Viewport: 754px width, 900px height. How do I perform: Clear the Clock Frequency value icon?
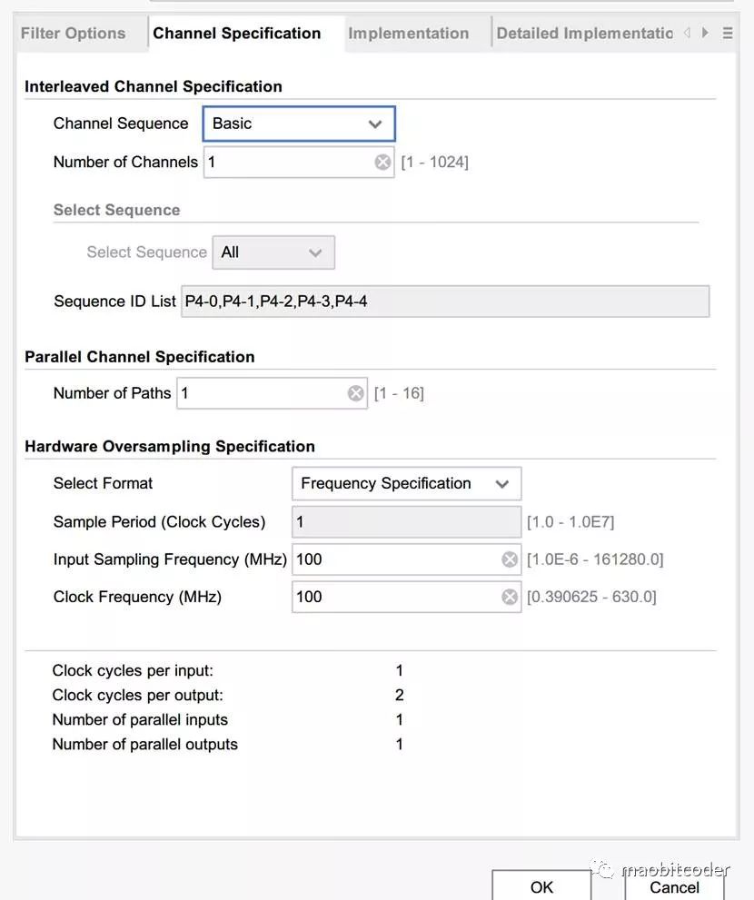point(510,597)
